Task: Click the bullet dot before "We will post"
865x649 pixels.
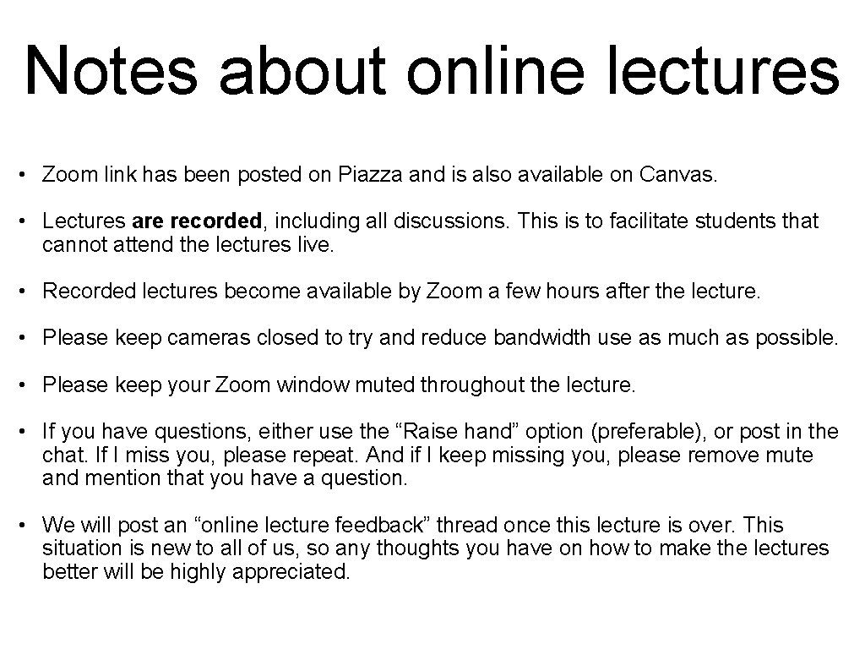Action: point(21,526)
